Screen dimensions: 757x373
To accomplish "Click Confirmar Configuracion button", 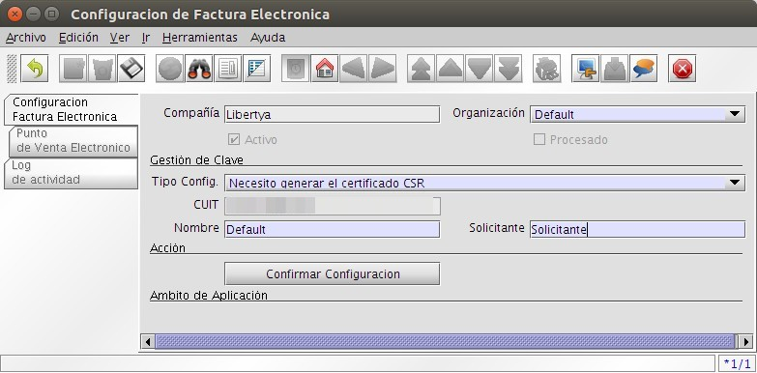I will pyautogui.click(x=333, y=273).
